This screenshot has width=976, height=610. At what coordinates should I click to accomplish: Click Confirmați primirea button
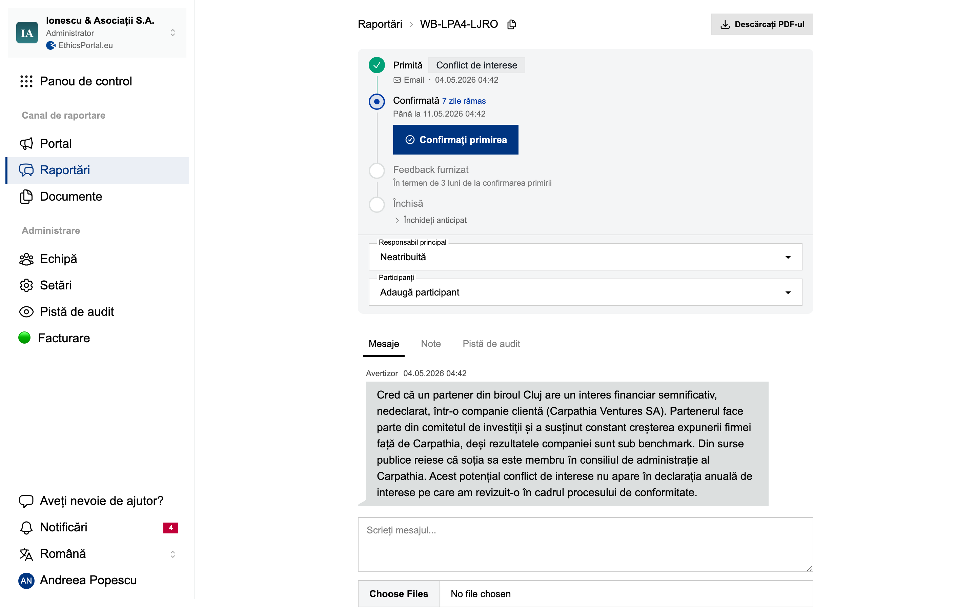(456, 140)
